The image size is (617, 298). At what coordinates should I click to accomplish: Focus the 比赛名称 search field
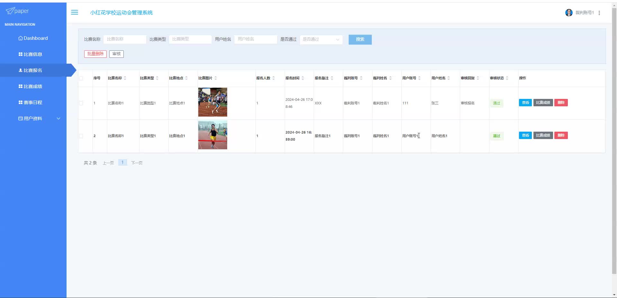(x=125, y=39)
